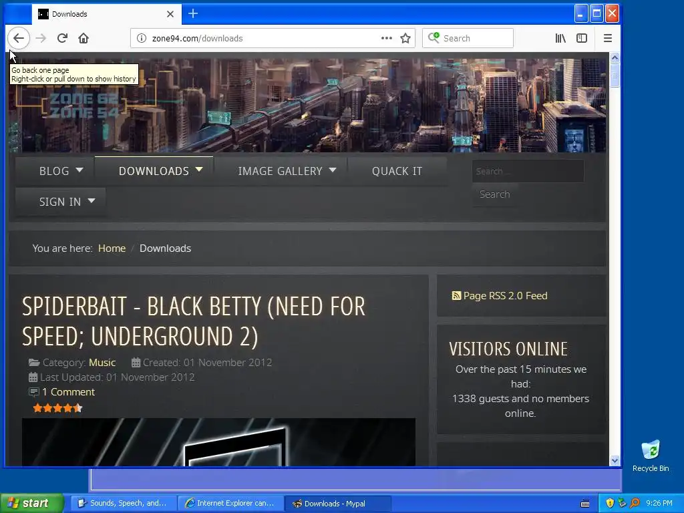Open the QUACK IT menu item

[x=397, y=171]
